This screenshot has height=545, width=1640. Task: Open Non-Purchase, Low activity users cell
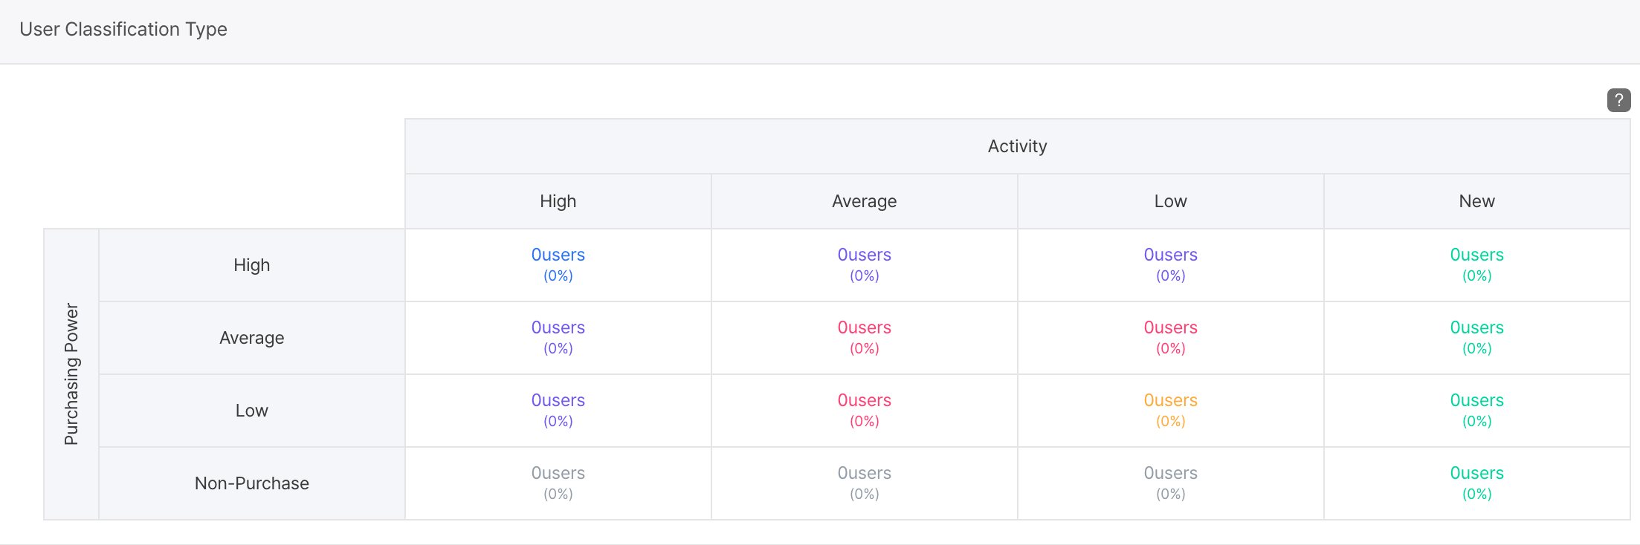(x=1170, y=483)
